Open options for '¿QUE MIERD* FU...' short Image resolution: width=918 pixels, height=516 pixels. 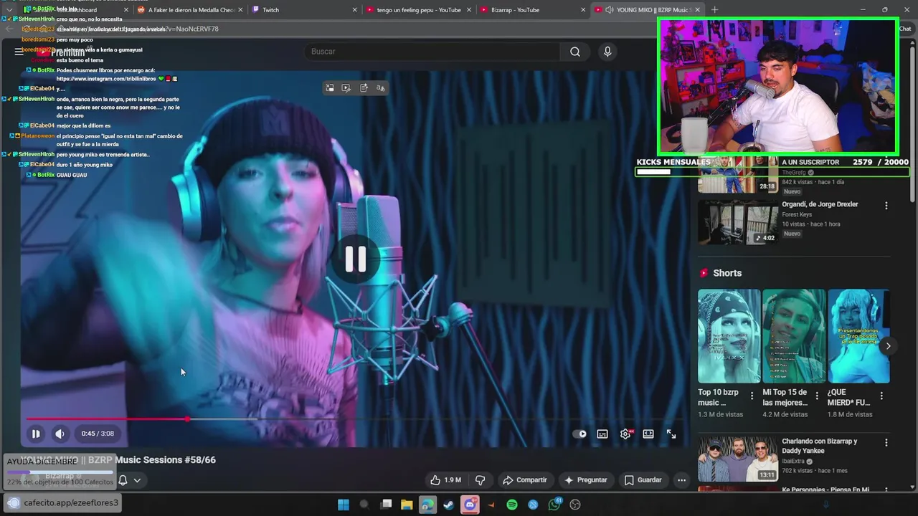[881, 396]
